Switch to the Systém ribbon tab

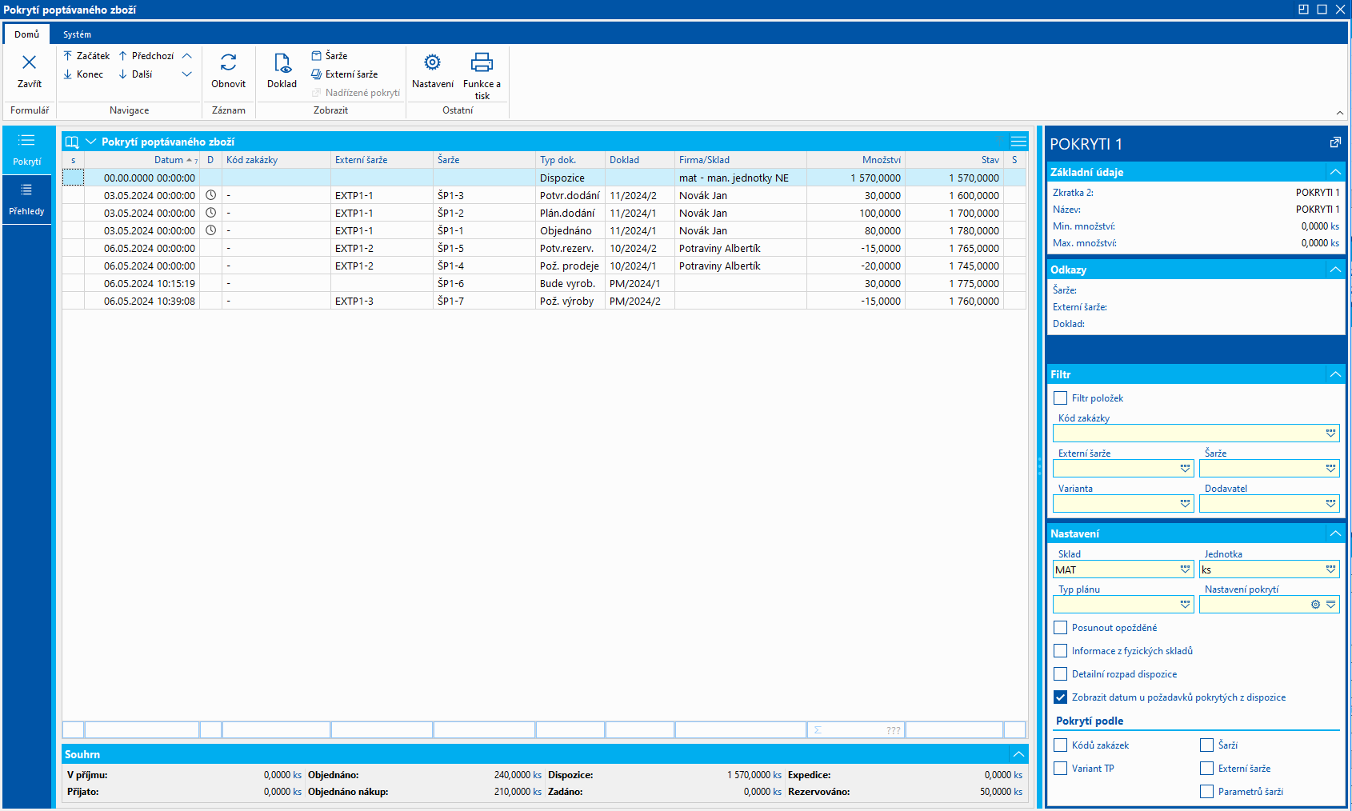click(x=77, y=34)
